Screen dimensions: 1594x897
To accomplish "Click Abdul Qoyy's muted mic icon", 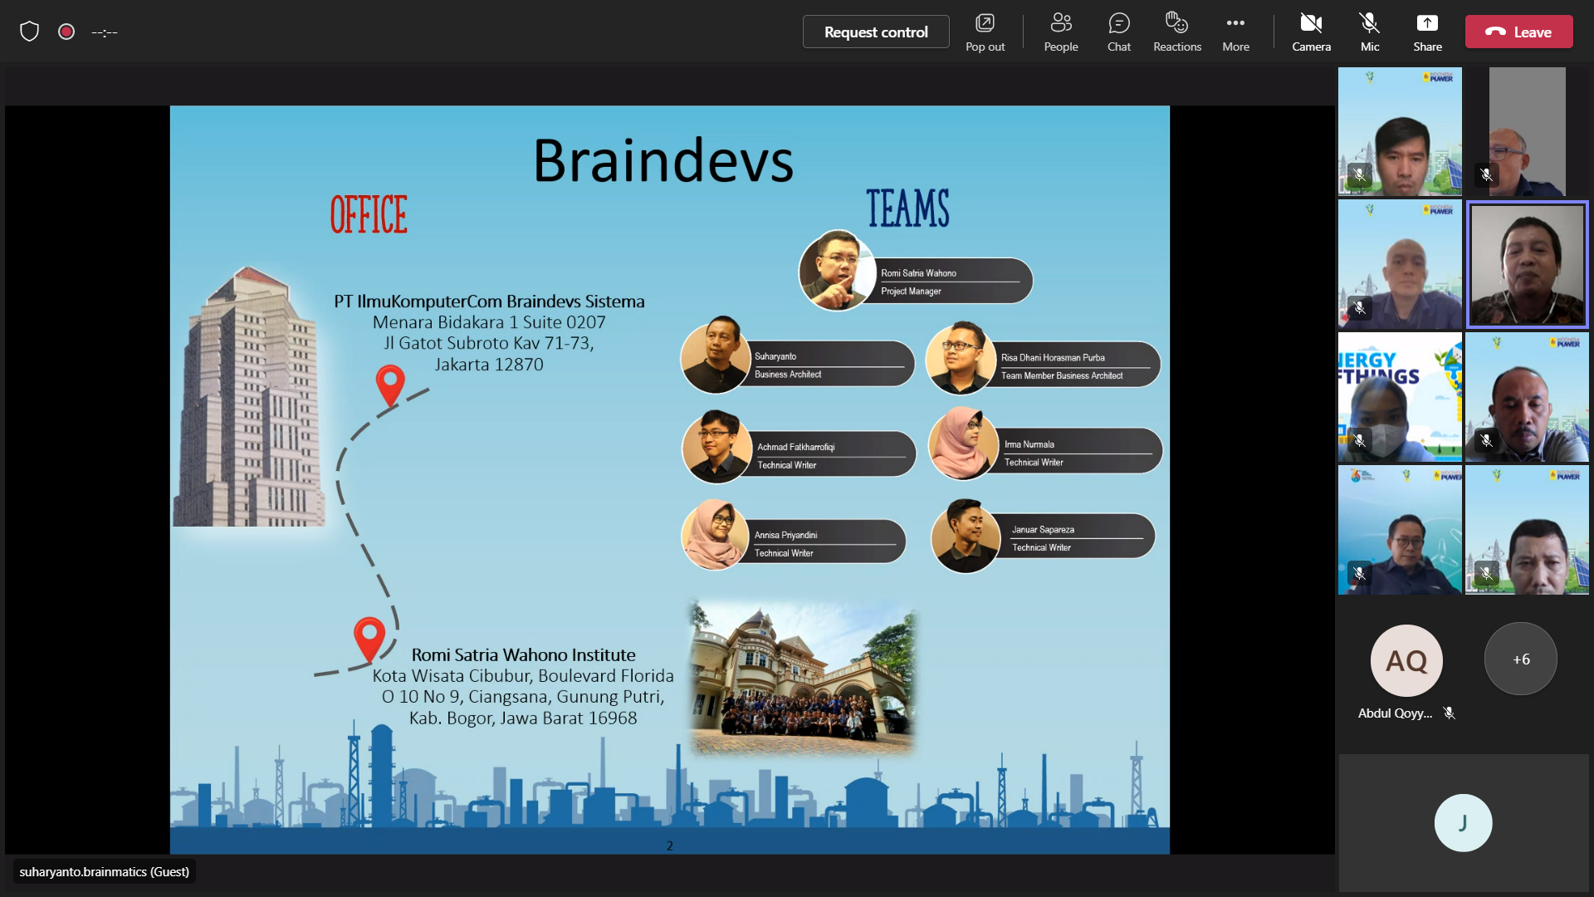I will click(1449, 713).
